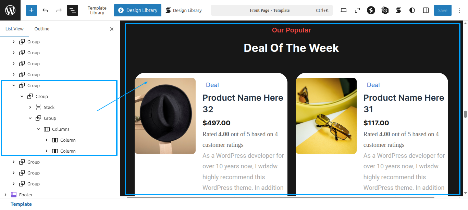Click the Save button
Screen dimensions: 468x210
443,10
